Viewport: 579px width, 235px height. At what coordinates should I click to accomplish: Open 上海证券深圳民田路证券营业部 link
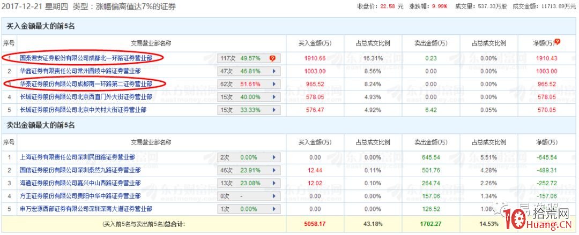tap(77, 157)
